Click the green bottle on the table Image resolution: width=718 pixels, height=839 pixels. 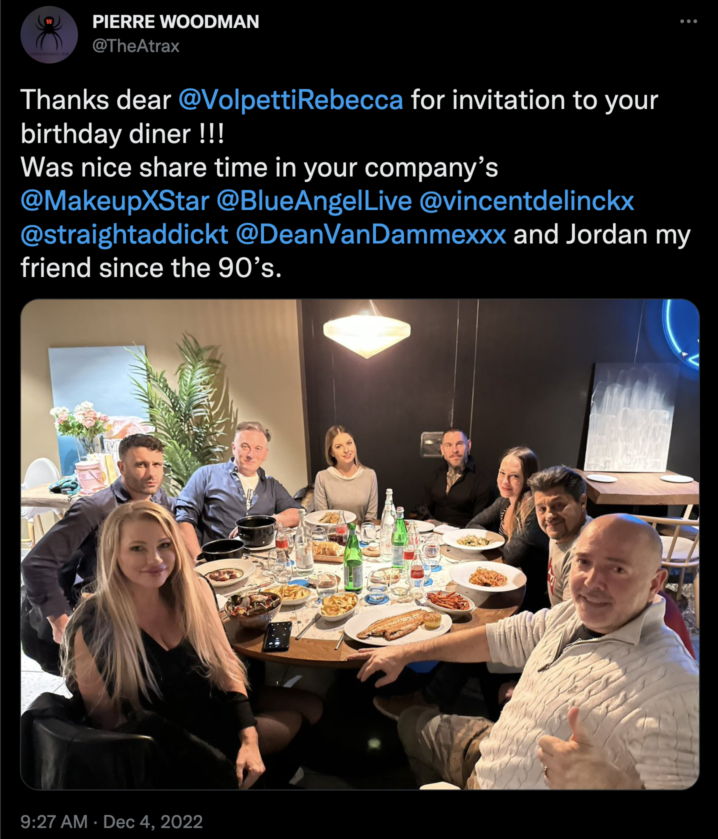click(x=353, y=558)
